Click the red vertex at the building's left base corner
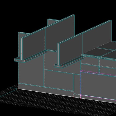 click(x=18, y=89)
